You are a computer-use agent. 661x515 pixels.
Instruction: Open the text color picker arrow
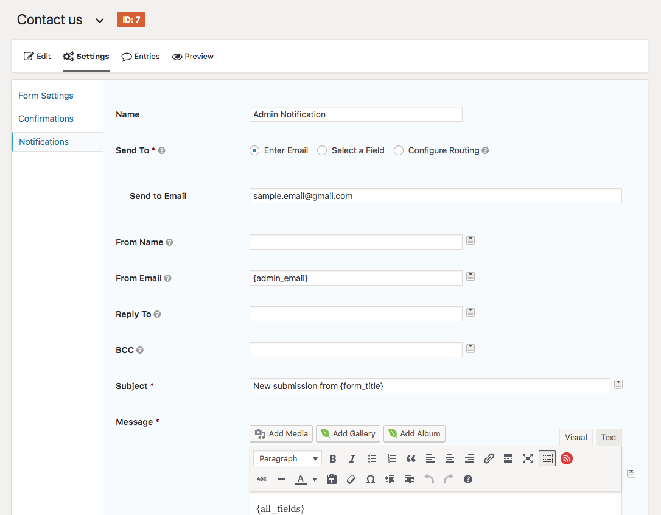tap(315, 480)
